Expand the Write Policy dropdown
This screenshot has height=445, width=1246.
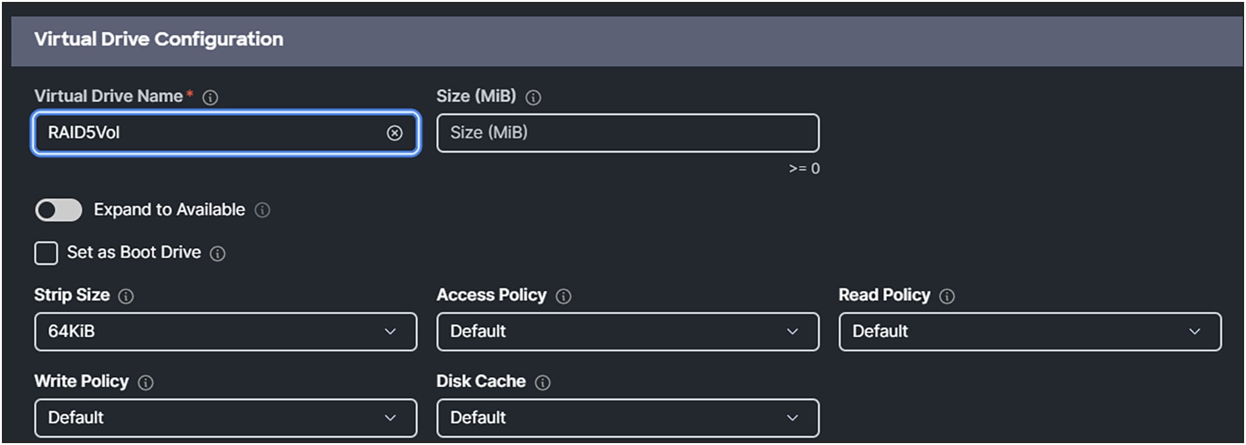point(225,417)
